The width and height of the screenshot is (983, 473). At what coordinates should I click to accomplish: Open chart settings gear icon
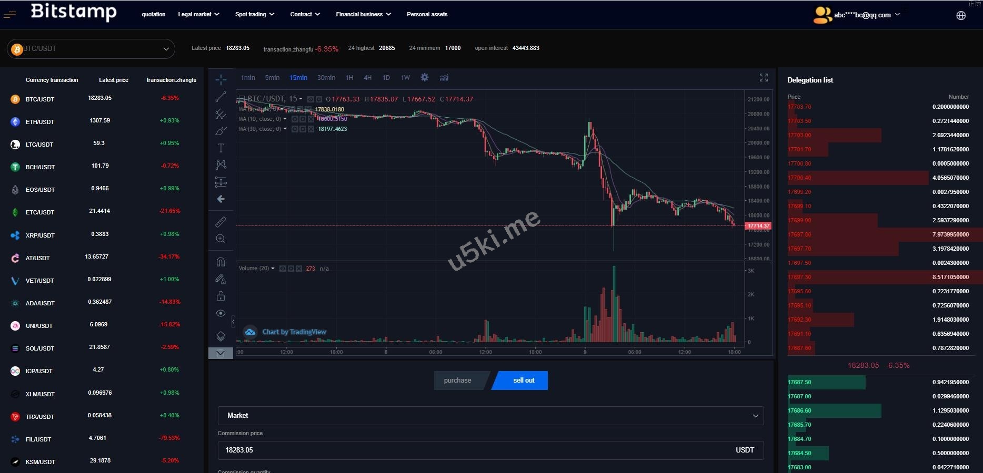425,78
